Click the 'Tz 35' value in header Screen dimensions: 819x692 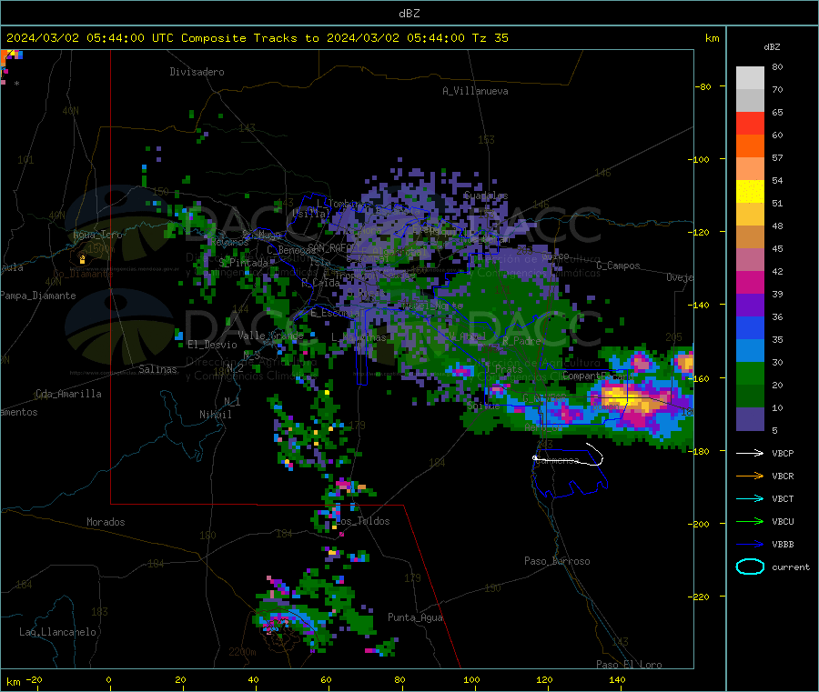[490, 38]
